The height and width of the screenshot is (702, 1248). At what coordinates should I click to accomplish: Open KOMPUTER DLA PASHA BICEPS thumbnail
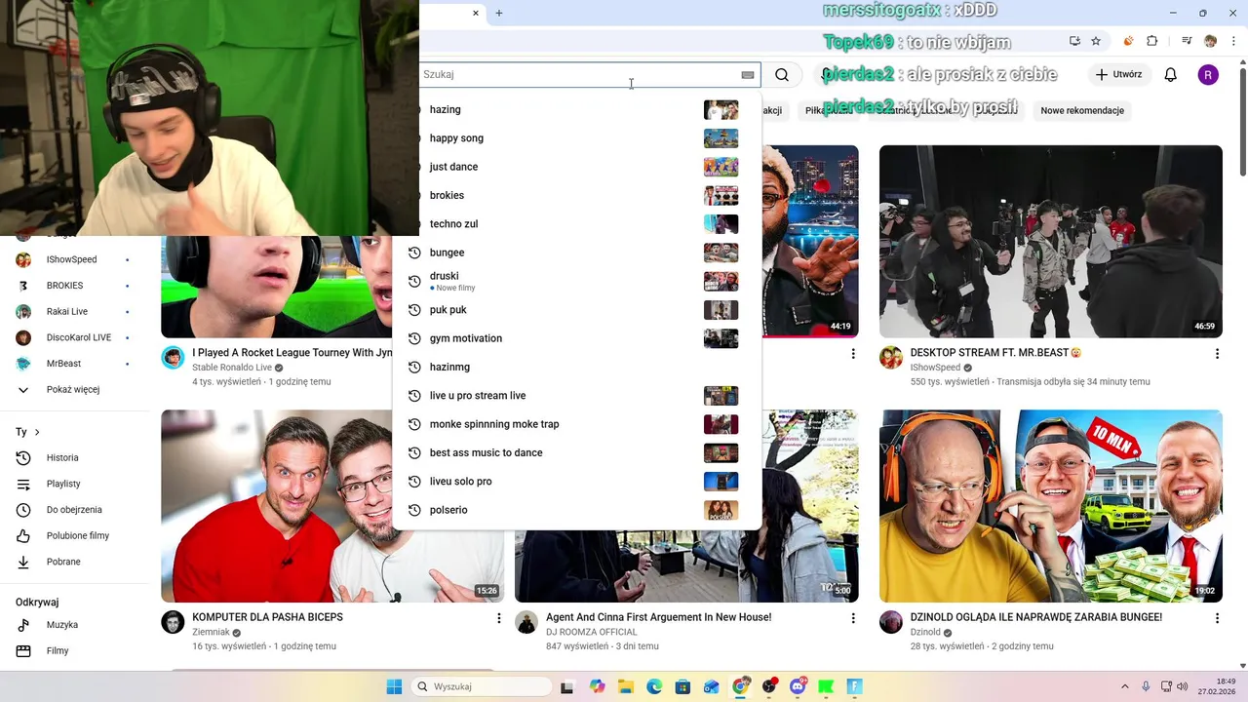332,506
